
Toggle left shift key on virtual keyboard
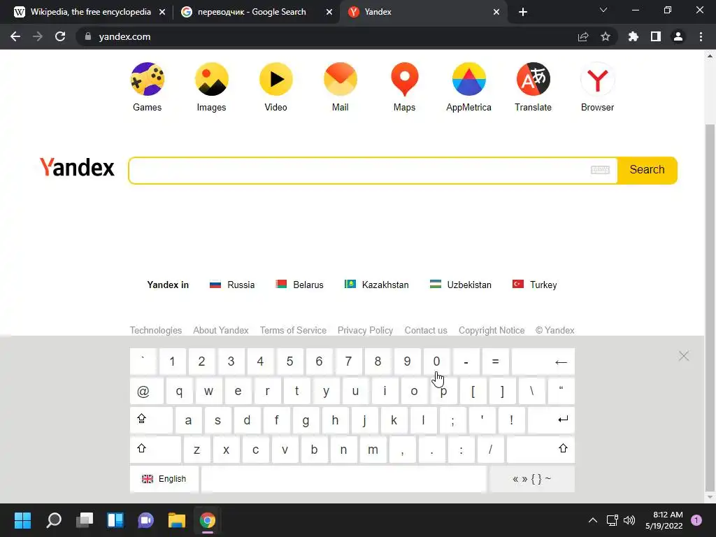pos(155,450)
